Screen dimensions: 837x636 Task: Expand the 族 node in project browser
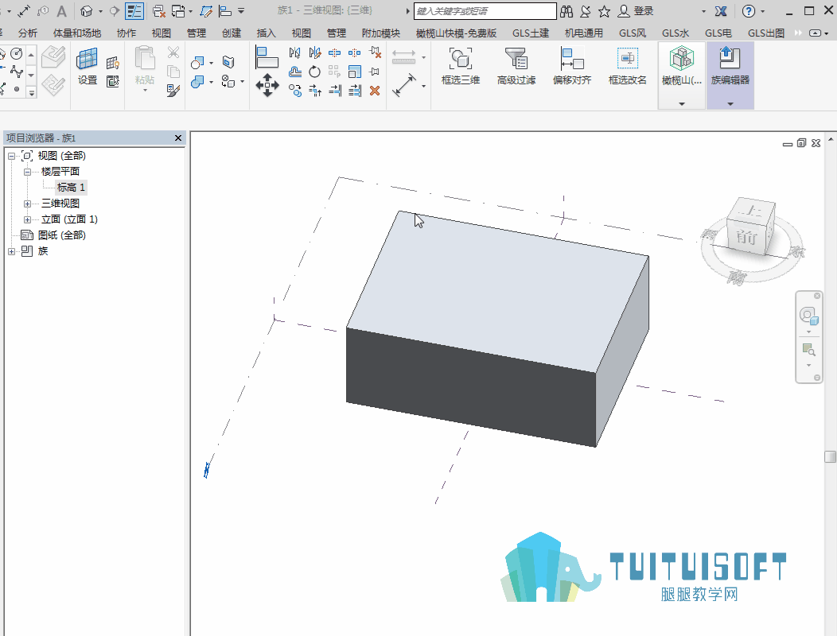click(x=11, y=251)
